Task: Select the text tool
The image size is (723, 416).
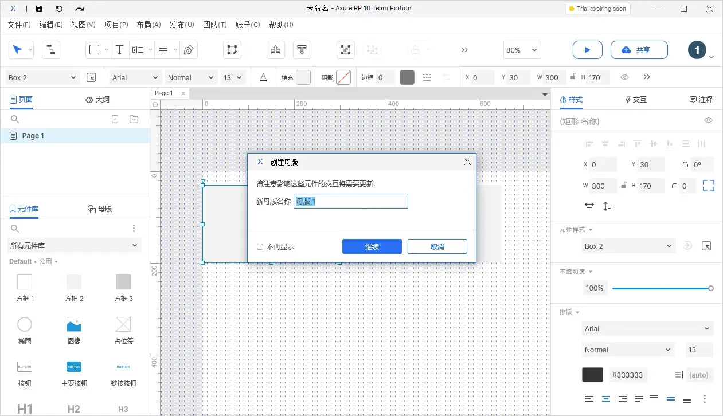Action: pos(119,50)
